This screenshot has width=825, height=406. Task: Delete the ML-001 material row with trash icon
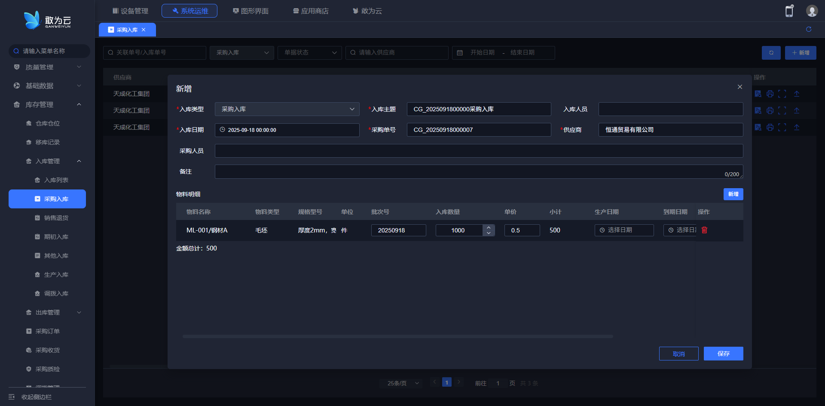tap(704, 230)
